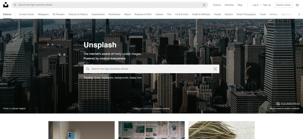This screenshot has width=303, height=139.
Task: Open Textures & Patterns category
Action: tap(78, 14)
